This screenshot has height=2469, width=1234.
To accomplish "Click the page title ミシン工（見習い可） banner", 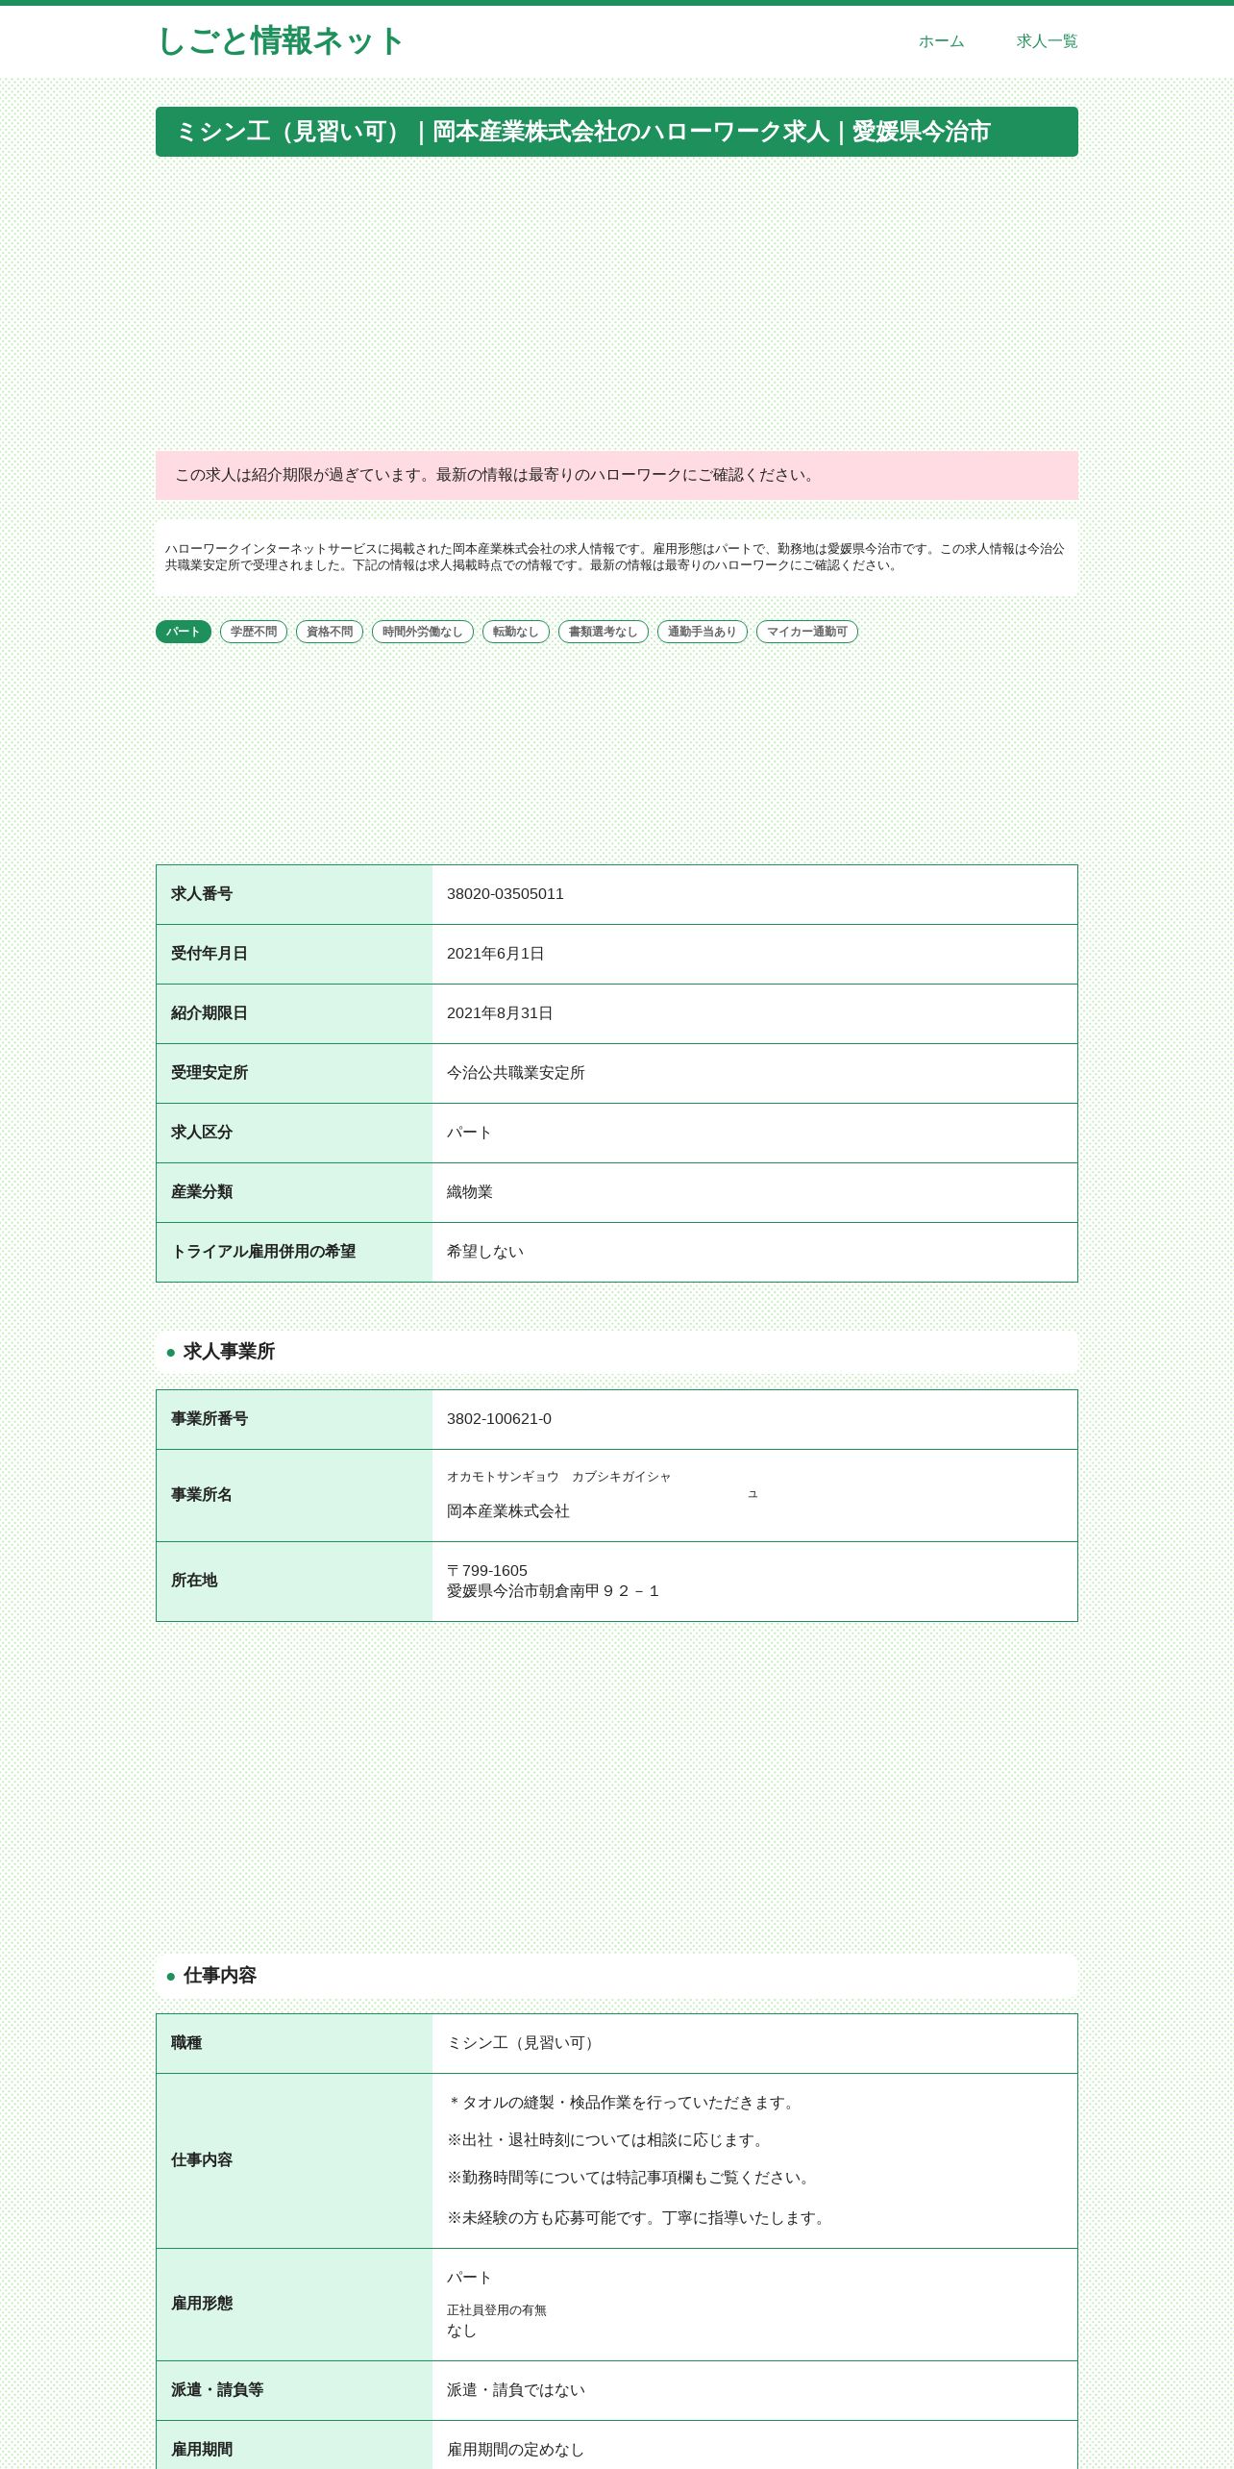I will pos(617,132).
